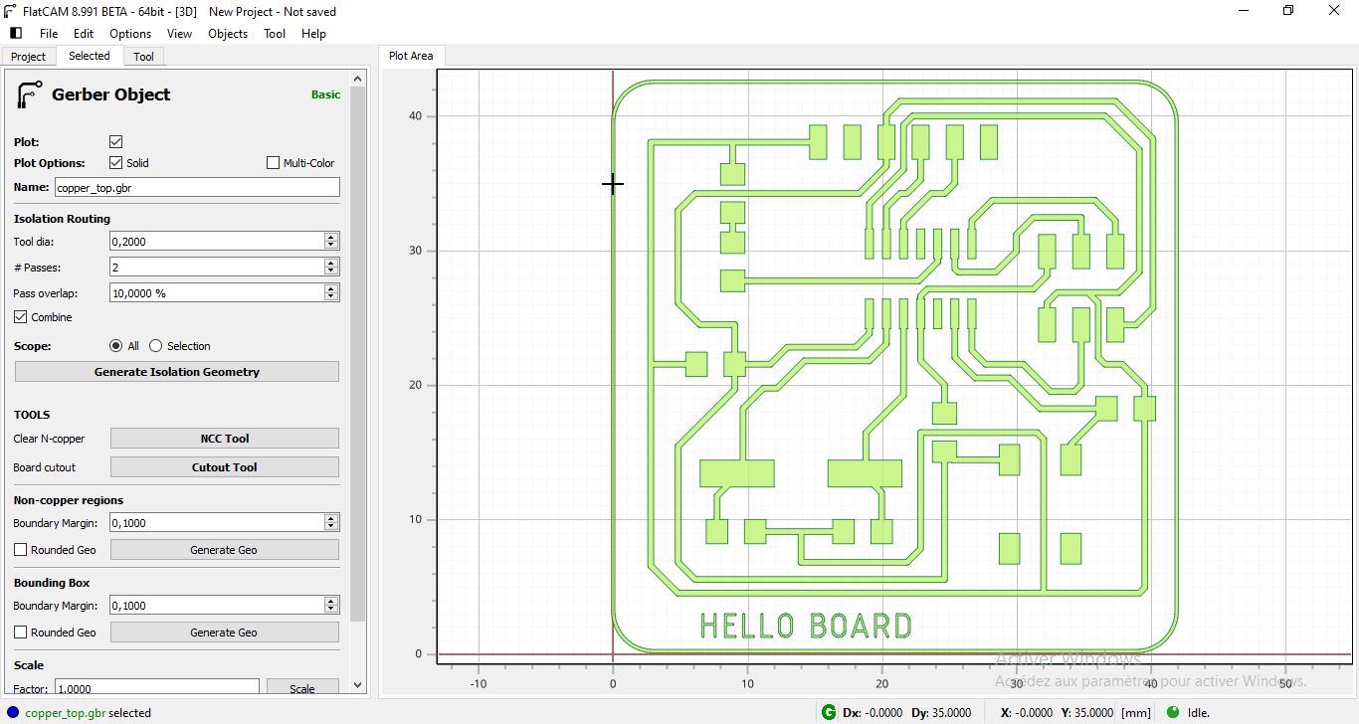This screenshot has height=724, width=1359.
Task: Click the sidebar vertical scrollbar thumb
Action: pyautogui.click(x=358, y=353)
